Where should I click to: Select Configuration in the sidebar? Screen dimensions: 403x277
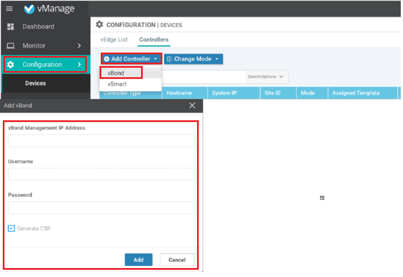(x=45, y=65)
